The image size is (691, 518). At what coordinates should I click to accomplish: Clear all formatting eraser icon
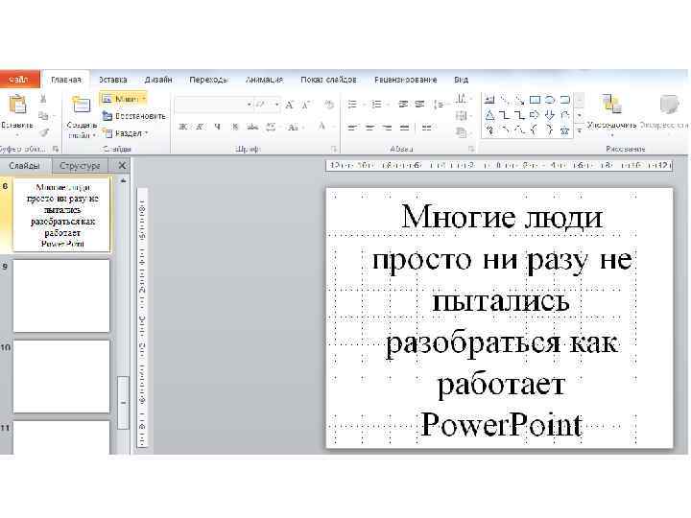[x=329, y=105]
